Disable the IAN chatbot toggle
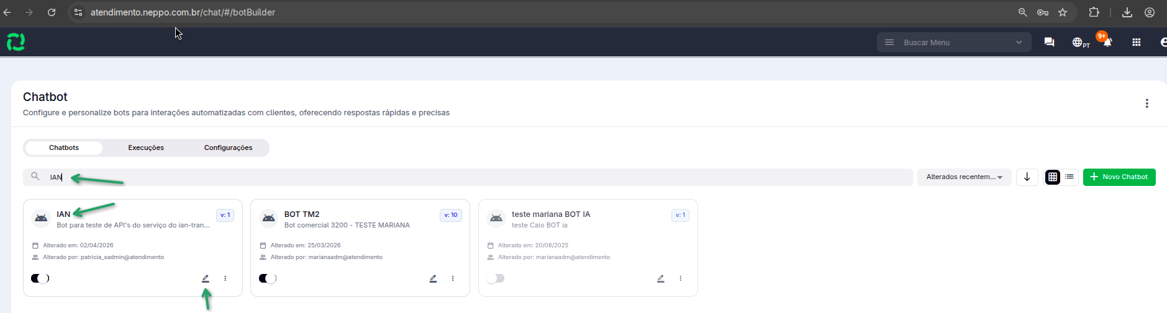Viewport: 1167px width, 313px height. [40, 278]
